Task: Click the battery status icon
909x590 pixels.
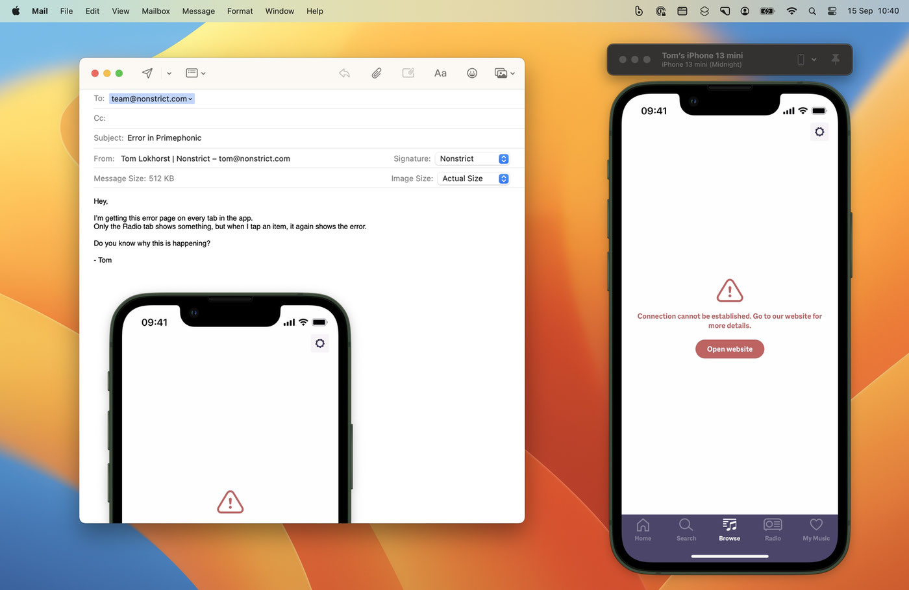Action: [x=767, y=11]
